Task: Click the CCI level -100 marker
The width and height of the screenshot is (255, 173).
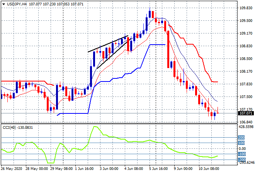Action: pyautogui.click(x=242, y=154)
